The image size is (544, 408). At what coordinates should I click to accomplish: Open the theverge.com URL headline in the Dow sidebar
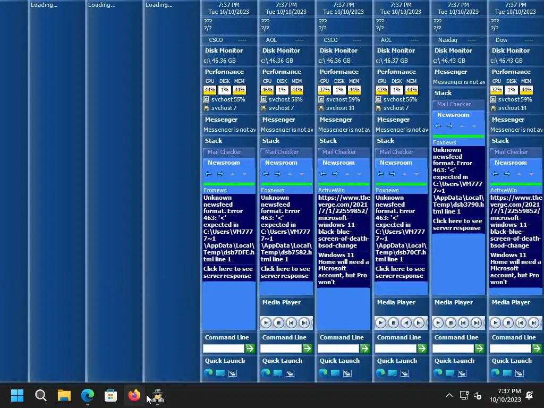516,222
